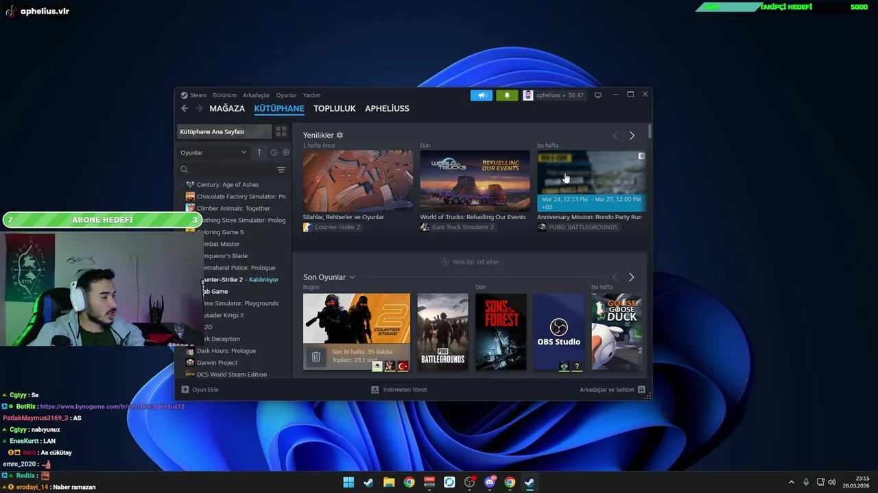Go back with Steam's left arrow
Screen dimensions: 878x493
[x=185, y=108]
